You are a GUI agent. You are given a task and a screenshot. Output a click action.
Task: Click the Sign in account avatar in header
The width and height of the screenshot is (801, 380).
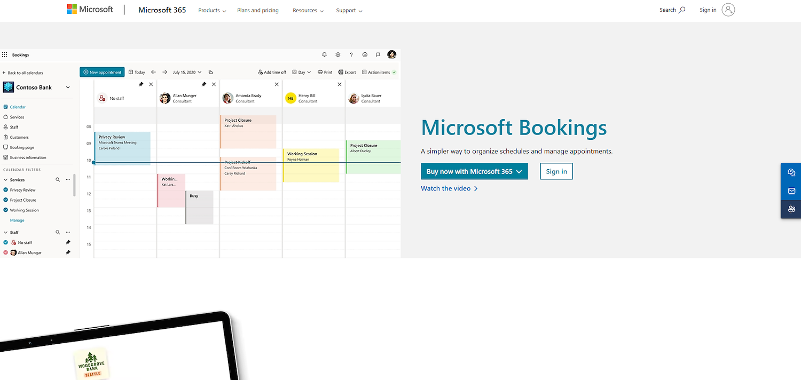(x=728, y=10)
